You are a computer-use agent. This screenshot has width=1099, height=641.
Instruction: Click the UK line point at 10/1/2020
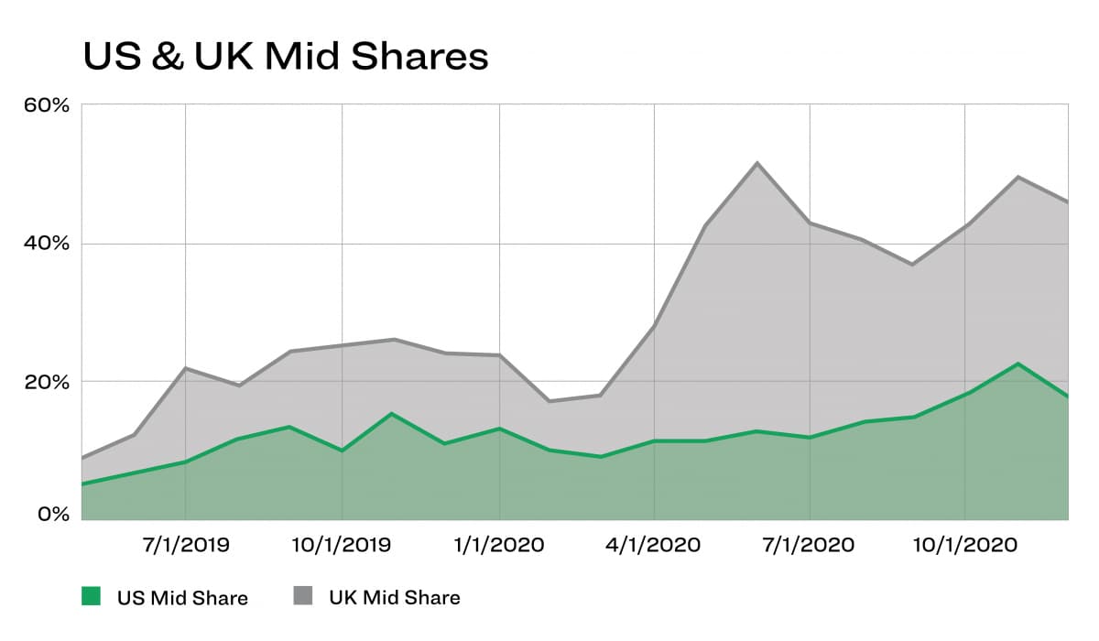click(965, 224)
